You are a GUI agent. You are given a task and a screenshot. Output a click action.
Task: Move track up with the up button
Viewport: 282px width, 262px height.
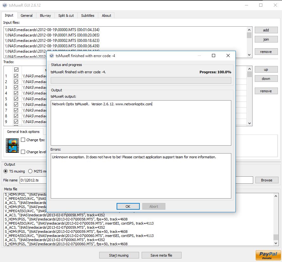266,69
